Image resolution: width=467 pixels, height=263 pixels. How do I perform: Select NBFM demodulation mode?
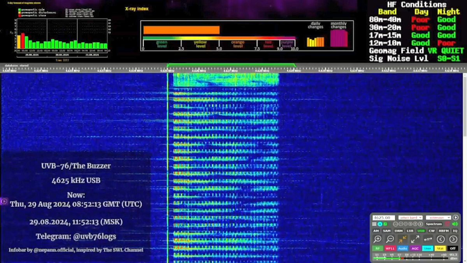pyautogui.click(x=444, y=231)
